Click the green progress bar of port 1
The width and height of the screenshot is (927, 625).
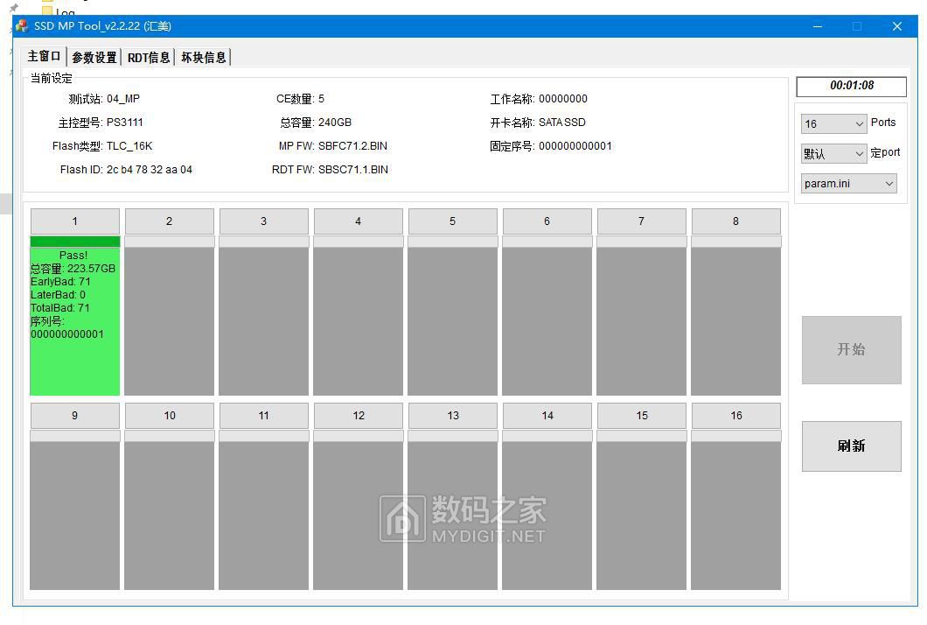75,242
